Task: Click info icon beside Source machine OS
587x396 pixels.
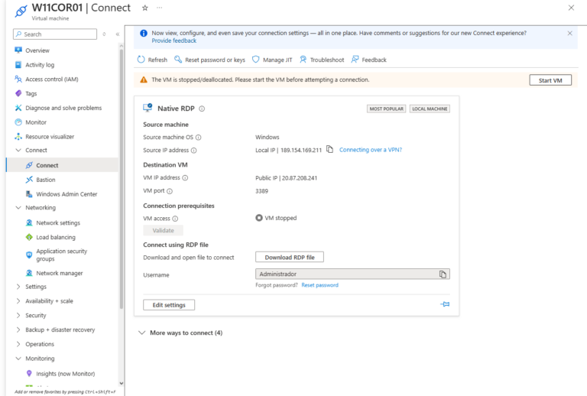Action: pyautogui.click(x=199, y=138)
